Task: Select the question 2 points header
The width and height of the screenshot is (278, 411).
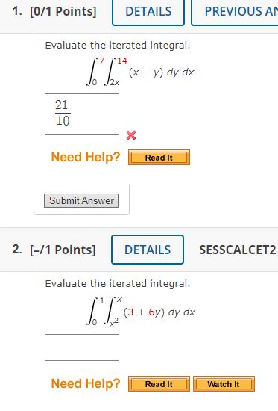Action: click(x=54, y=250)
